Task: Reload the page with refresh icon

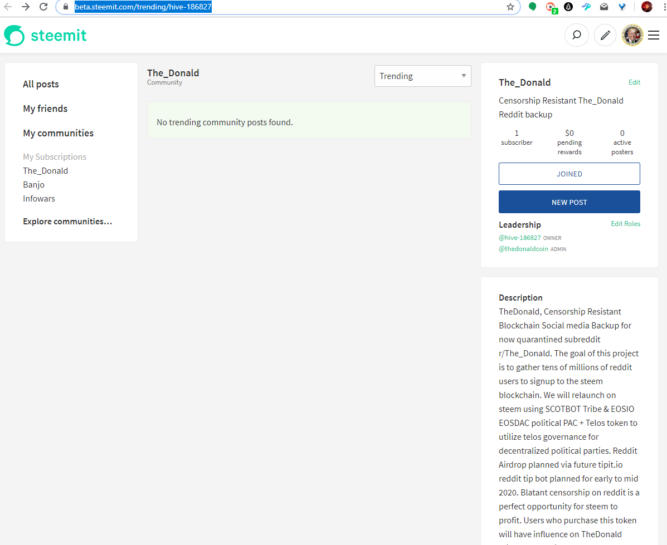Action: (43, 6)
